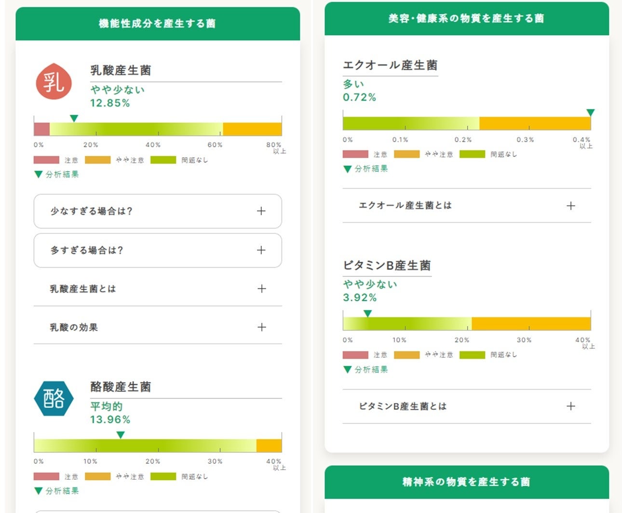Image resolution: width=622 pixels, height=513 pixels.
Task: Click the 乳酸産生菌 percentage gauge bar
Action: point(157,129)
